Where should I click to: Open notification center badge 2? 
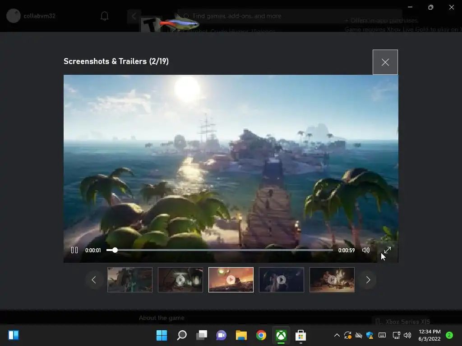[x=449, y=335]
